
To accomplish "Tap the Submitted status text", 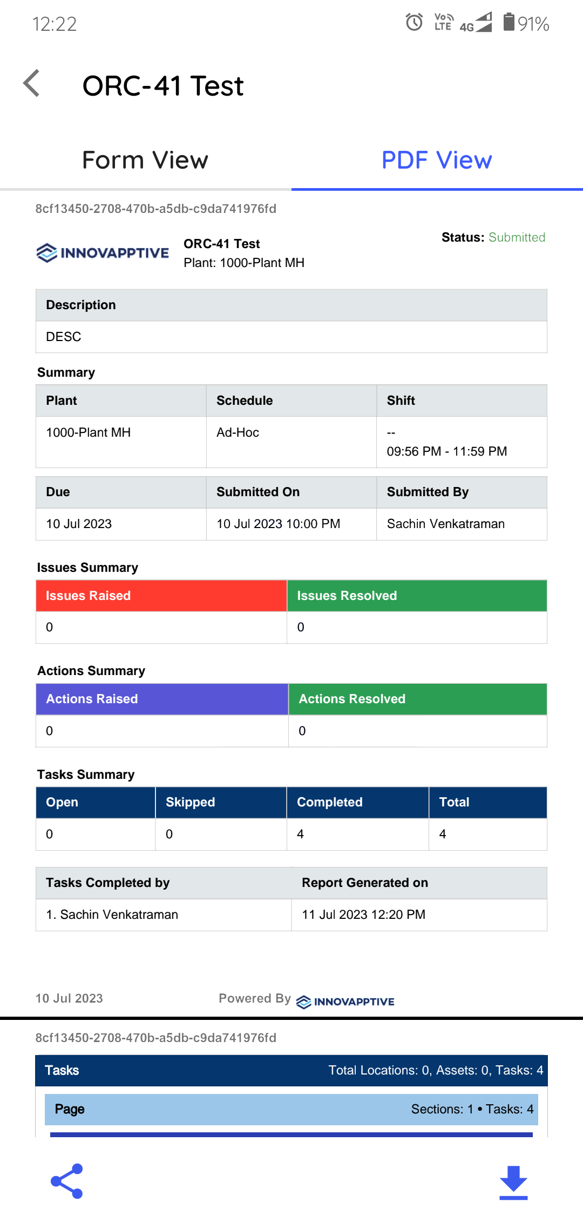I will pyautogui.click(x=517, y=237).
